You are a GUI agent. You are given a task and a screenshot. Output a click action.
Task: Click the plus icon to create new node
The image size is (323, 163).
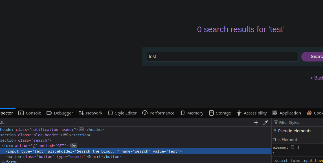256,122
